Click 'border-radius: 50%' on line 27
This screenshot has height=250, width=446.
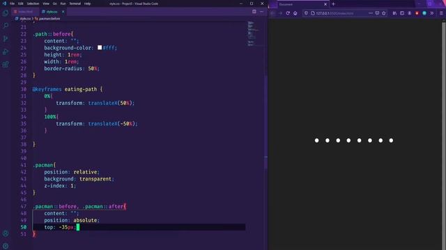(71, 68)
